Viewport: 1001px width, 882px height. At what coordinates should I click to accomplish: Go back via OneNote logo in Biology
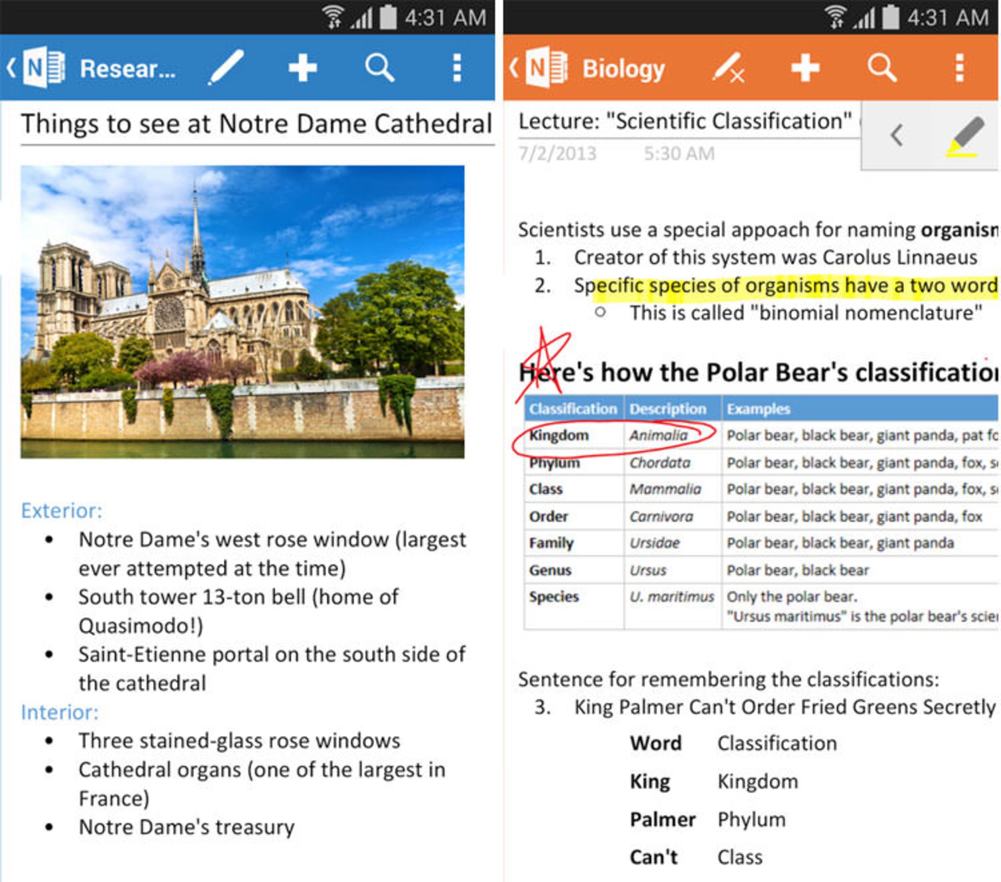pyautogui.click(x=545, y=68)
